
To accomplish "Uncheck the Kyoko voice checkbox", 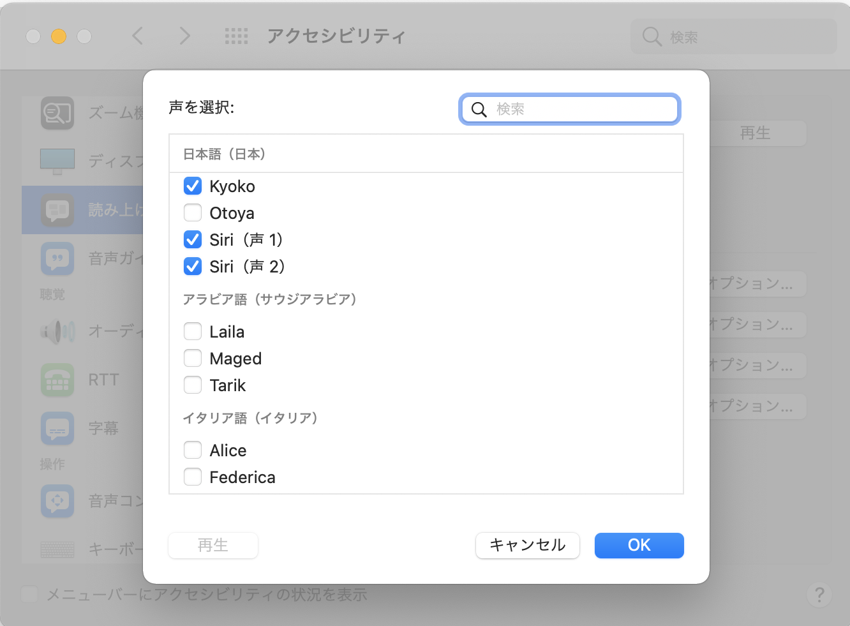I will [x=193, y=186].
